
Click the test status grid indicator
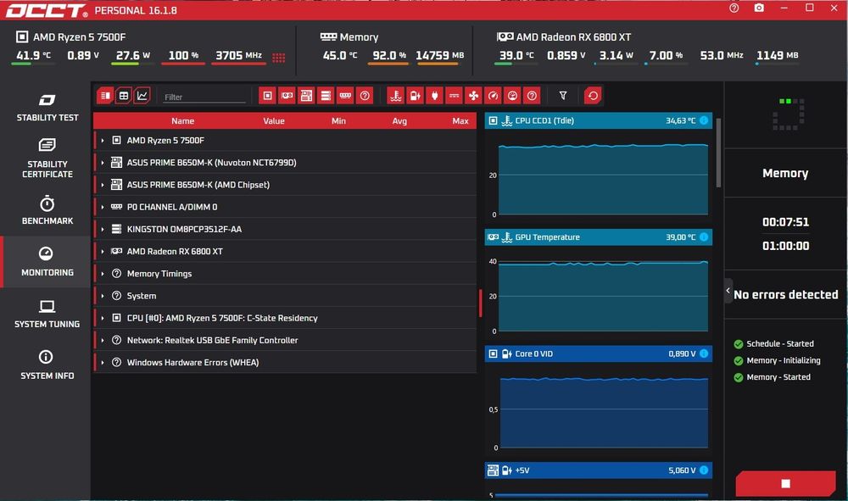click(x=788, y=114)
